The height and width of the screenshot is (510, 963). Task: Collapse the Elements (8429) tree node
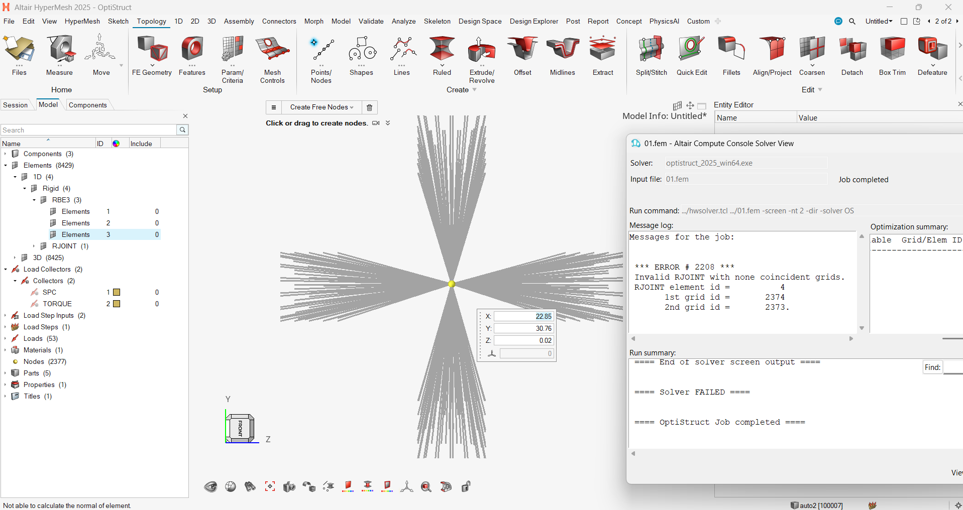[x=5, y=165]
